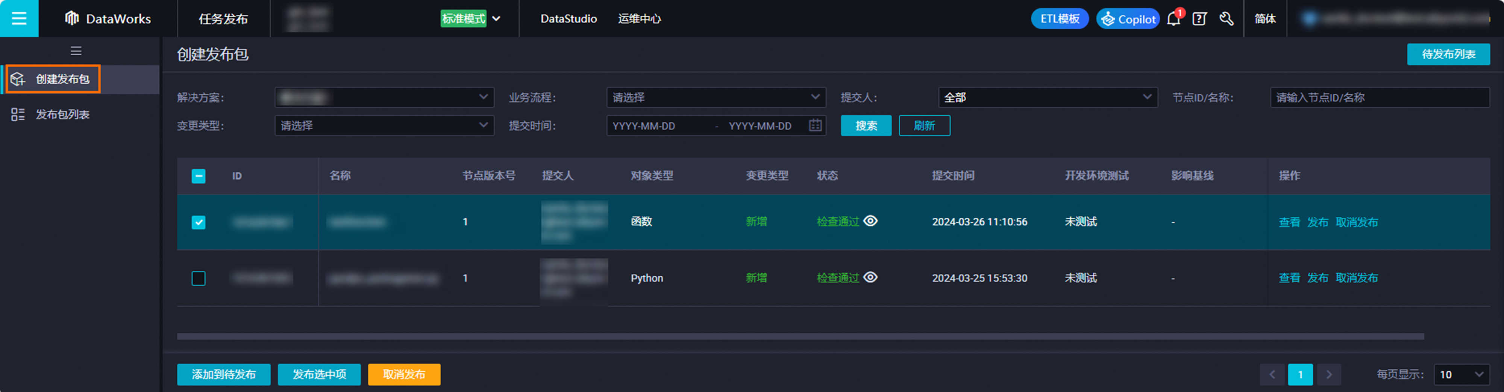Viewport: 1504px width, 392px height.
Task: Click 查看 in the Python row
Action: point(1289,278)
